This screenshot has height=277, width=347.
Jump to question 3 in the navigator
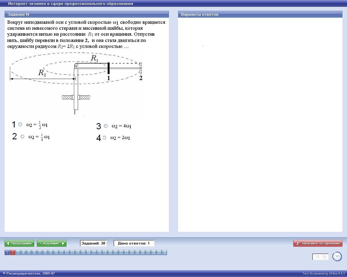(x=18, y=253)
